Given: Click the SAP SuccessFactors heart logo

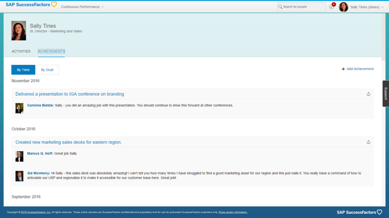Looking at the screenshot, I should [x=31, y=5].
